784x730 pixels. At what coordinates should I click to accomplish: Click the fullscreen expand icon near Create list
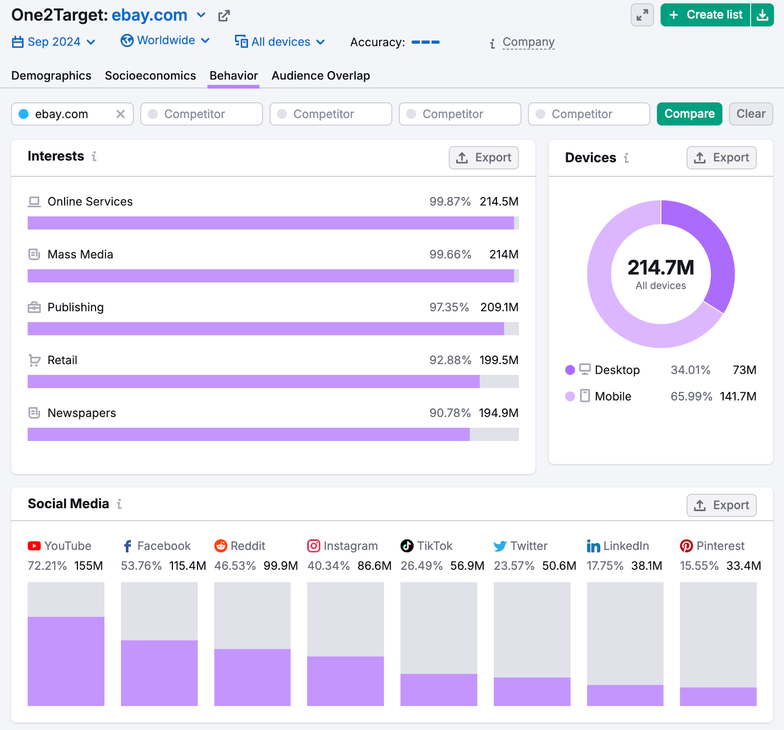[x=642, y=15]
